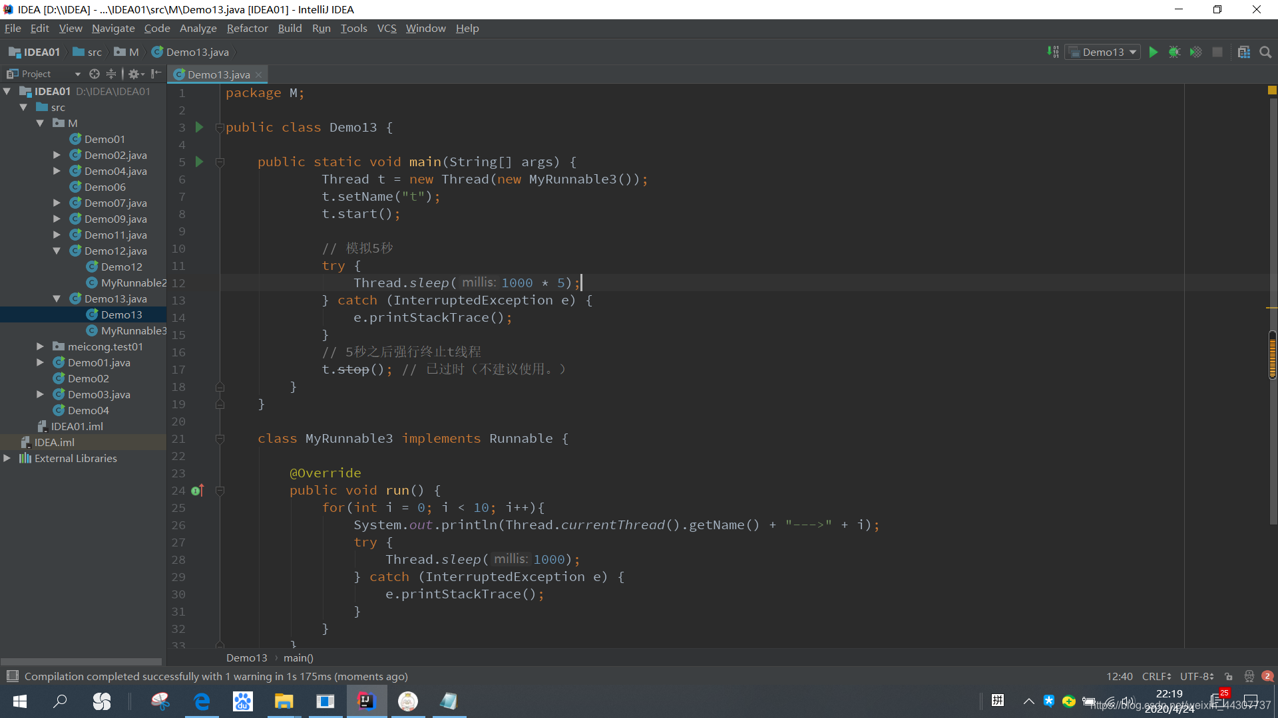Image resolution: width=1278 pixels, height=718 pixels.
Task: Click Demo13 breadcrumb below the editor
Action: pos(246,658)
